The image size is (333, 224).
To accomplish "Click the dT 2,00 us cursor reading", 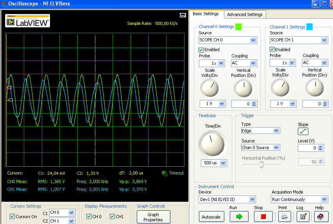I will [131, 173].
